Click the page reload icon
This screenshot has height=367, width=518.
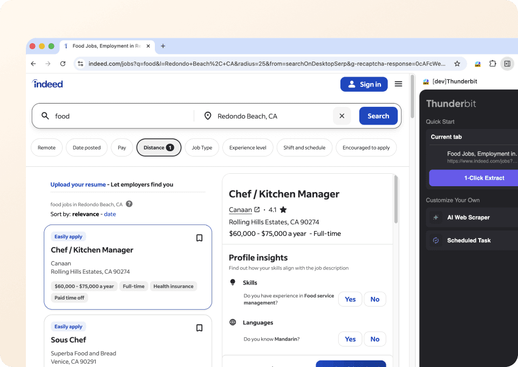tap(63, 63)
